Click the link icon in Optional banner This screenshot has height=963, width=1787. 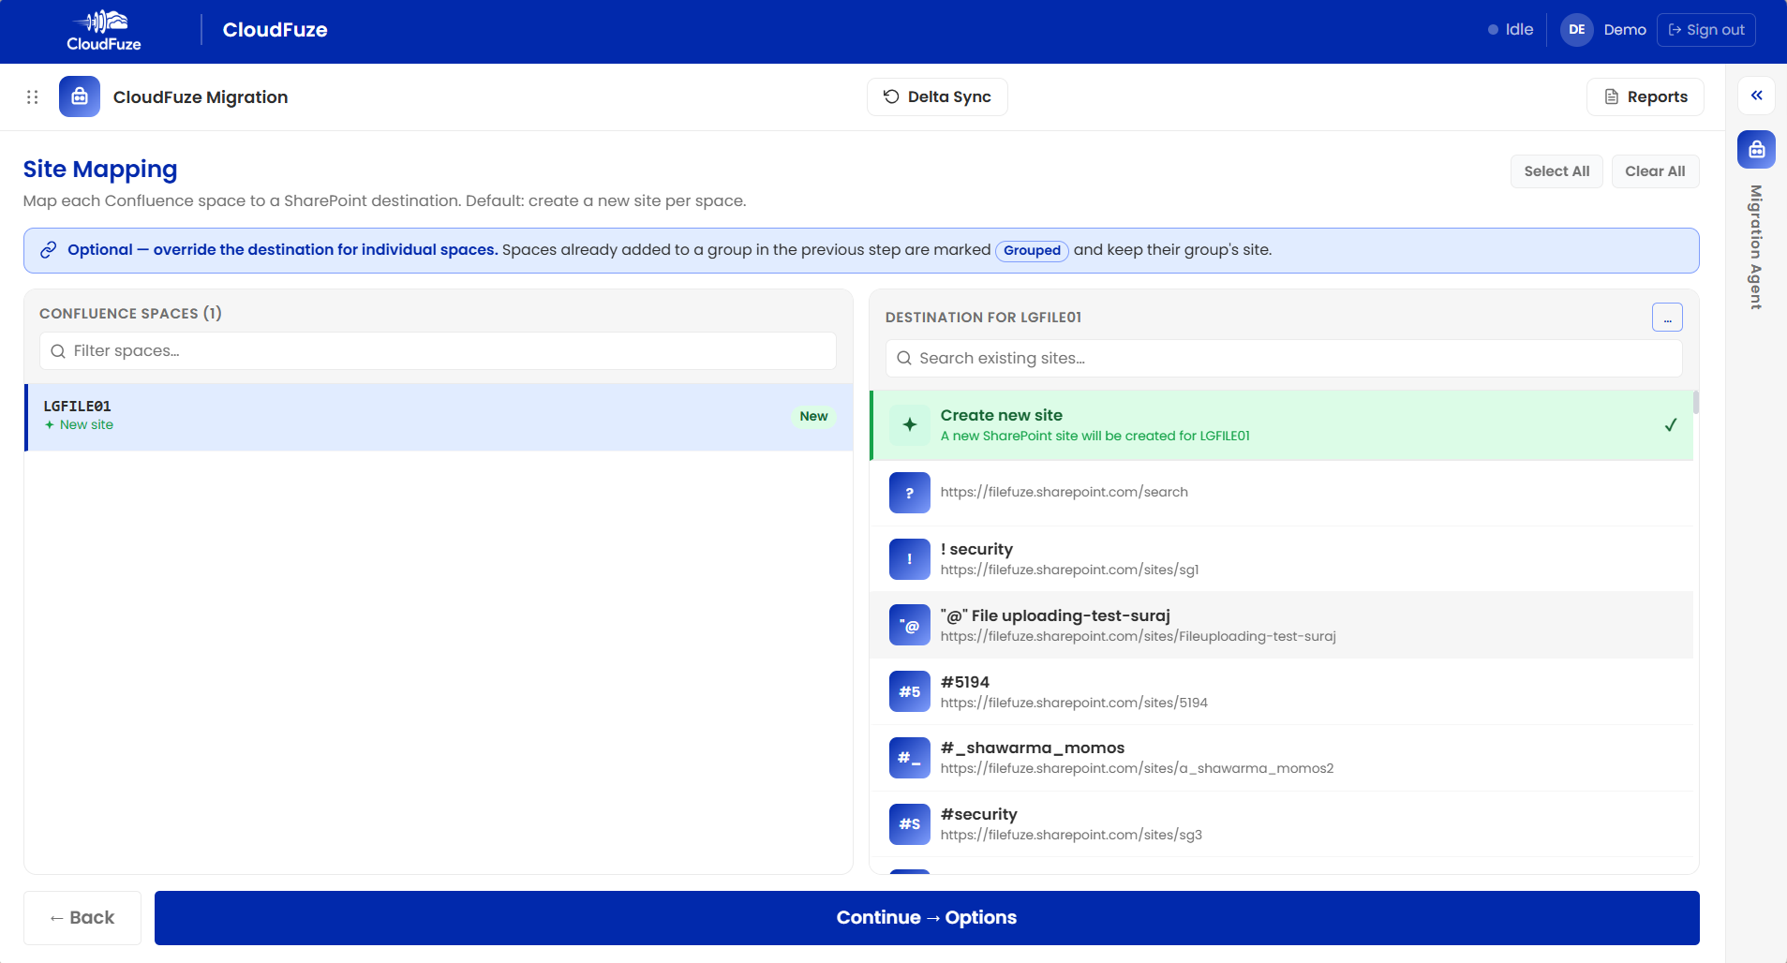(49, 250)
